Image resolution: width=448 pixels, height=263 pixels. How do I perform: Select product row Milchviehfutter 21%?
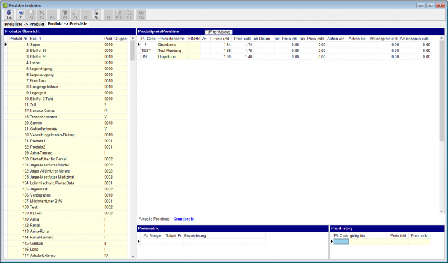click(67, 201)
